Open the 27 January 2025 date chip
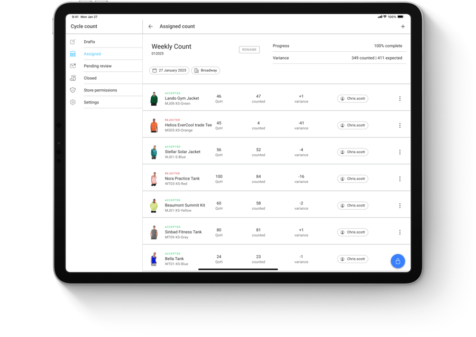 click(x=168, y=70)
